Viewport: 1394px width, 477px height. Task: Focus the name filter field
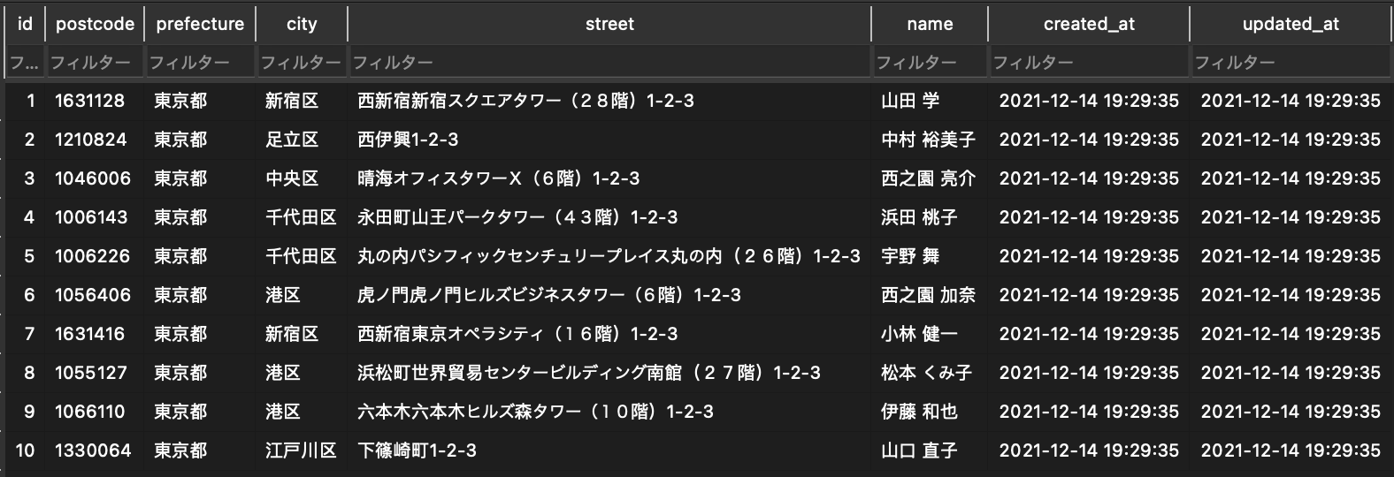point(930,63)
